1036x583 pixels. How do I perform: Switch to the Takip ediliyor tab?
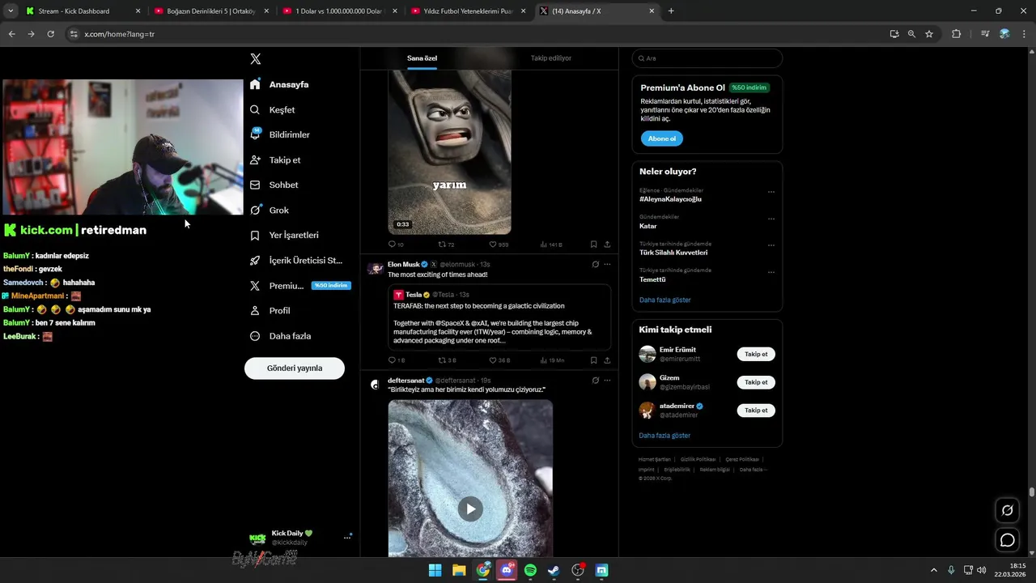point(551,58)
